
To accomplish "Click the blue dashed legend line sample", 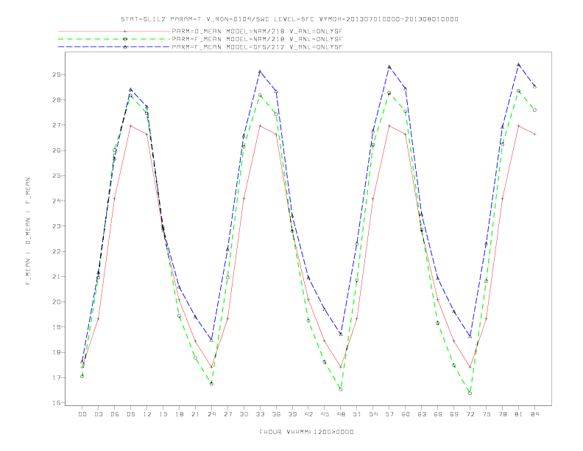I will coord(114,47).
